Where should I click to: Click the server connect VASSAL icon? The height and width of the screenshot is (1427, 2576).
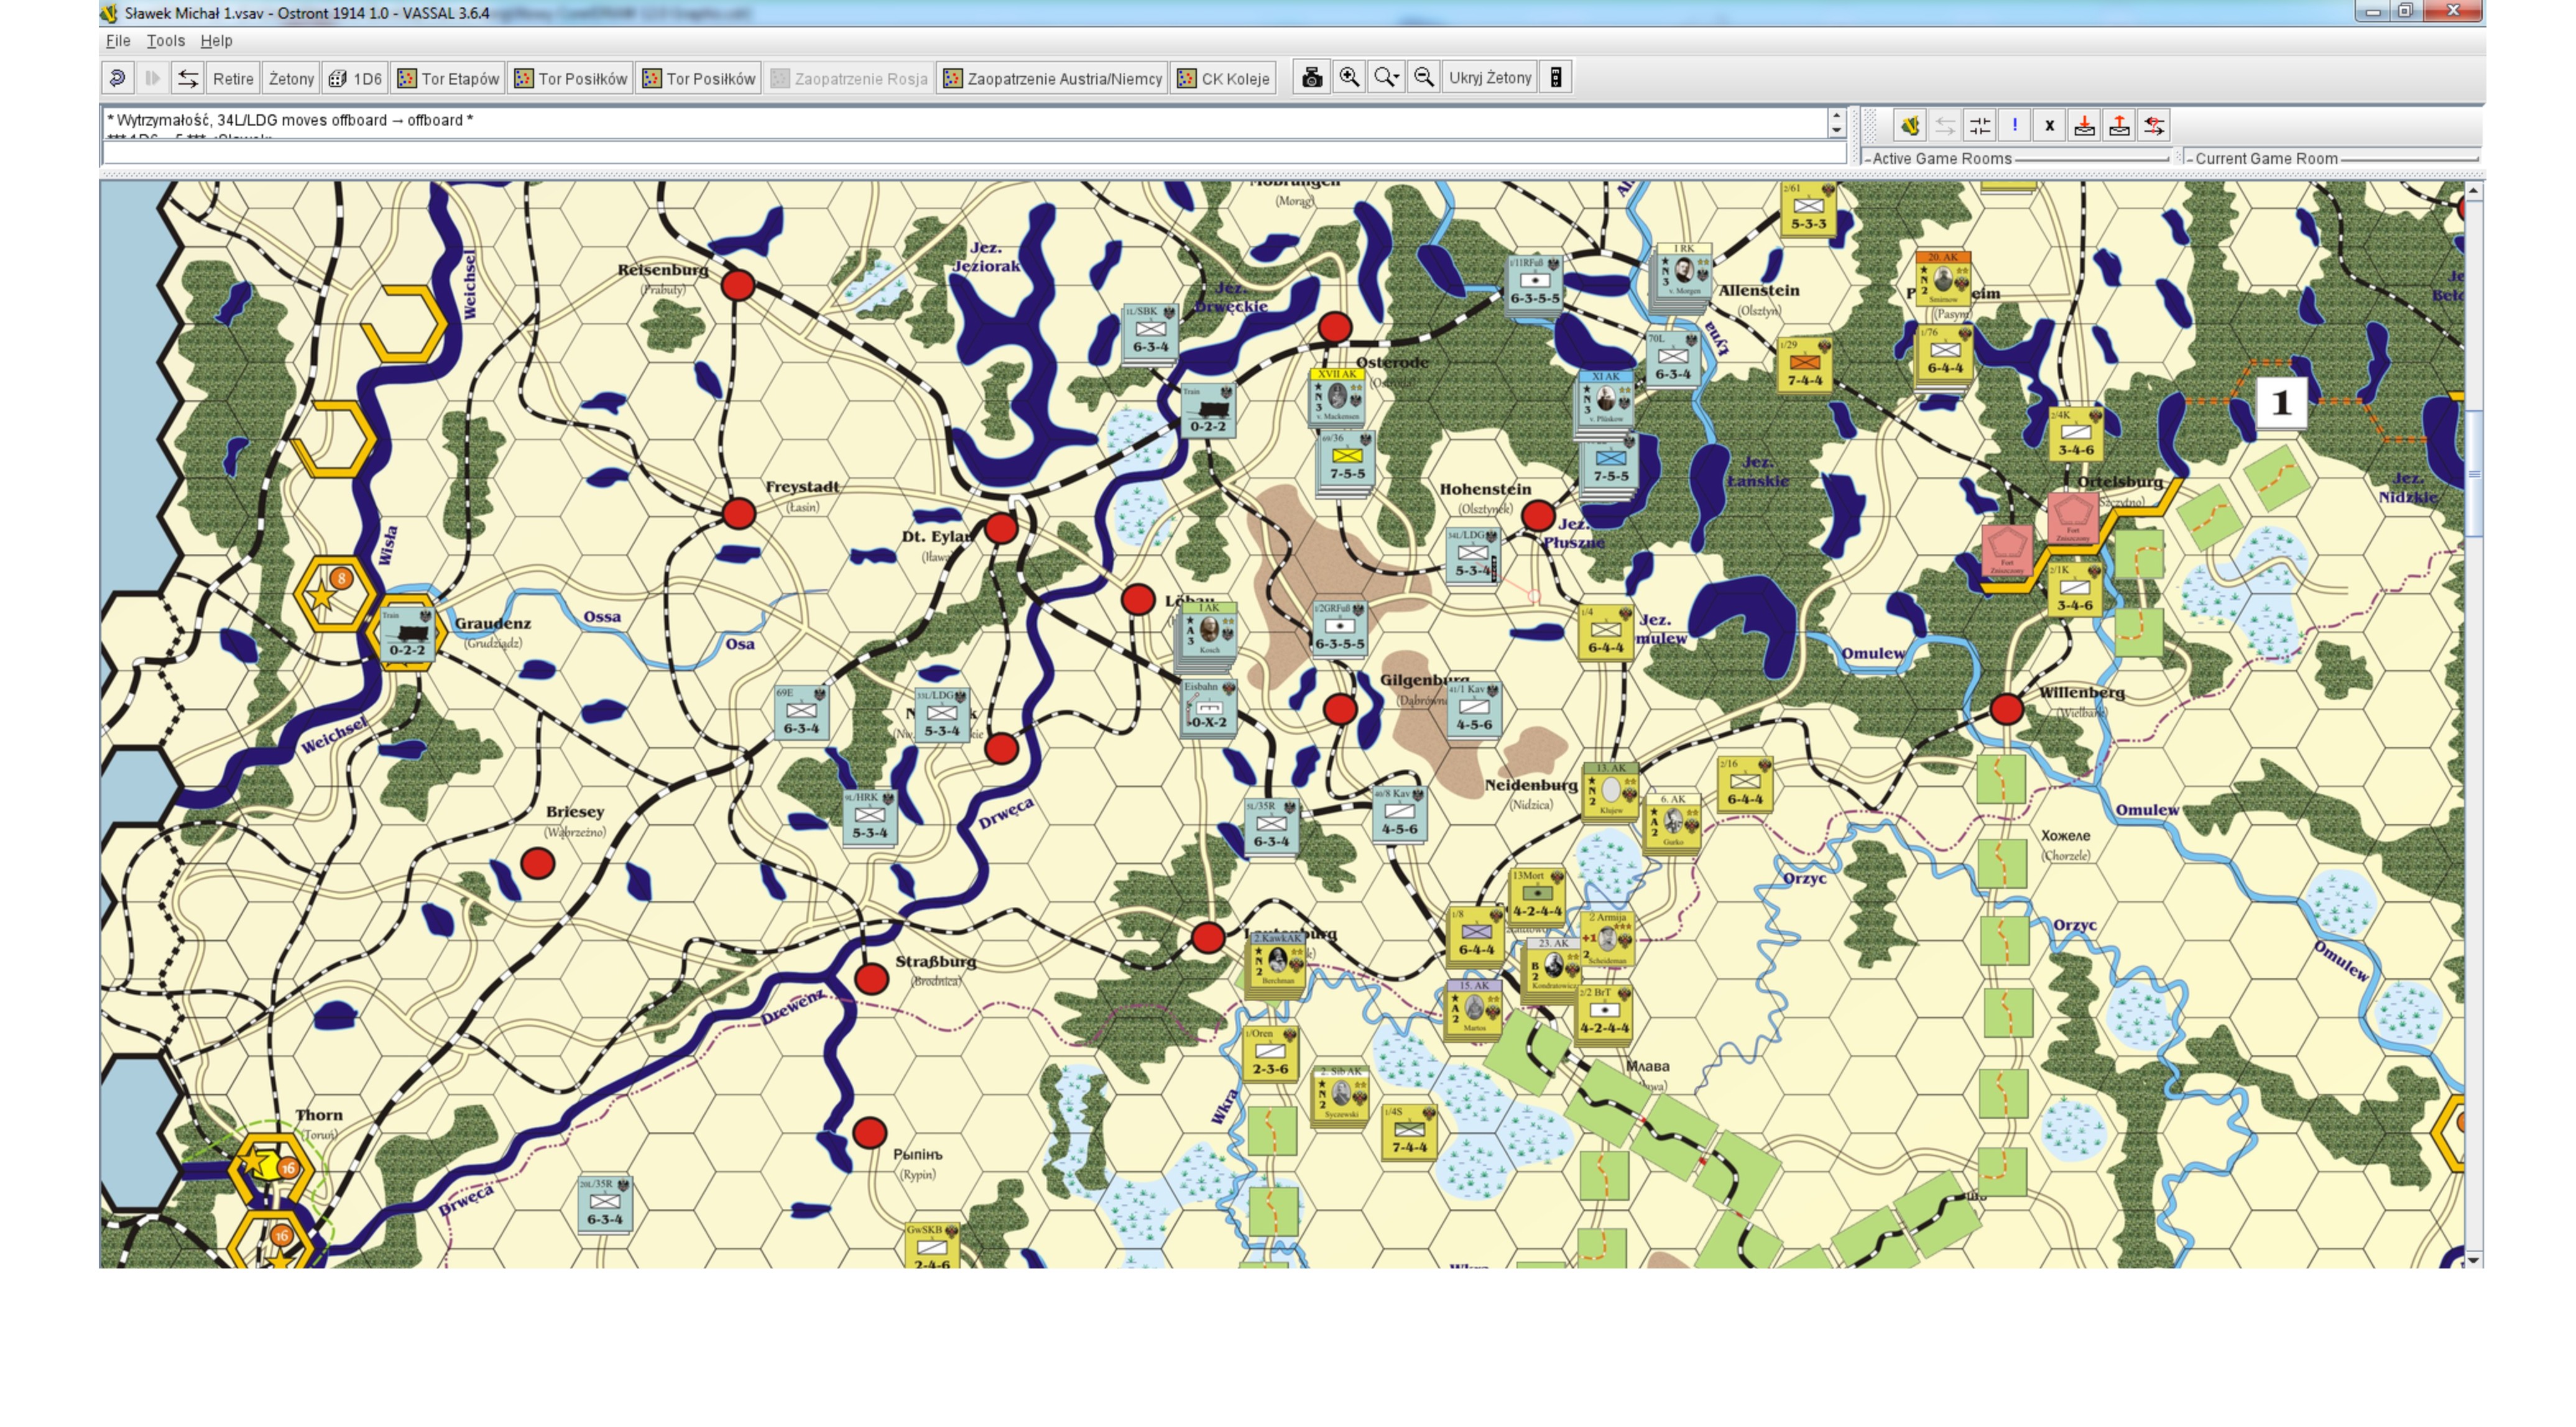1910,126
